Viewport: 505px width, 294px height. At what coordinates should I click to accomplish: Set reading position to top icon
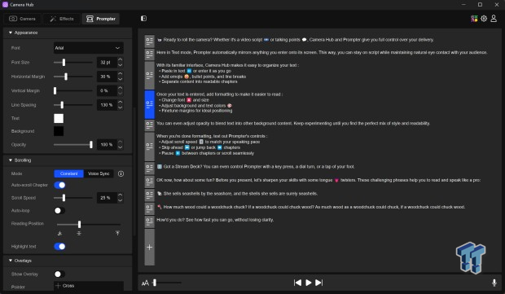click(x=117, y=233)
